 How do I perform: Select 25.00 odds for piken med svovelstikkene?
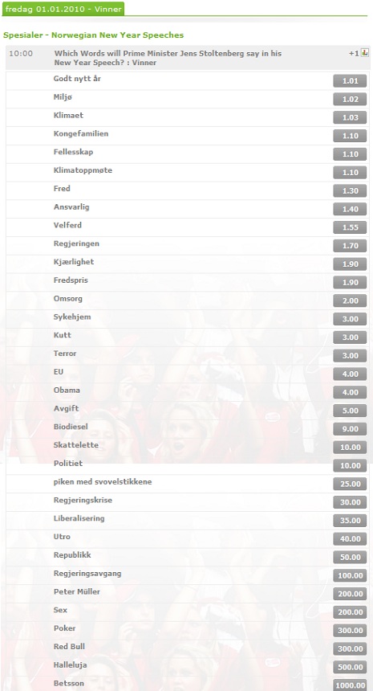point(350,484)
